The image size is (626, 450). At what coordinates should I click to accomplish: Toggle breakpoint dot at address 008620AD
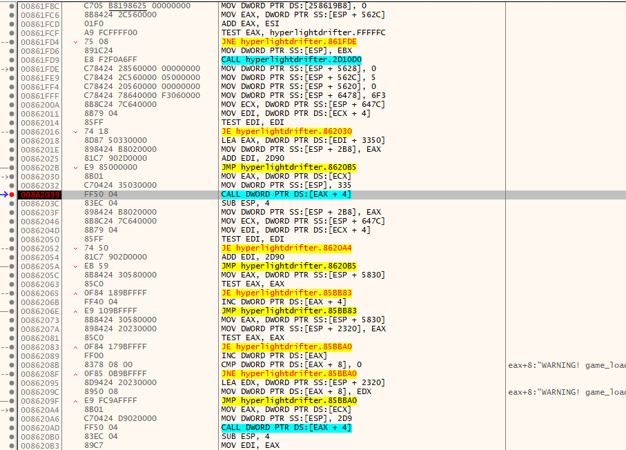point(13,428)
